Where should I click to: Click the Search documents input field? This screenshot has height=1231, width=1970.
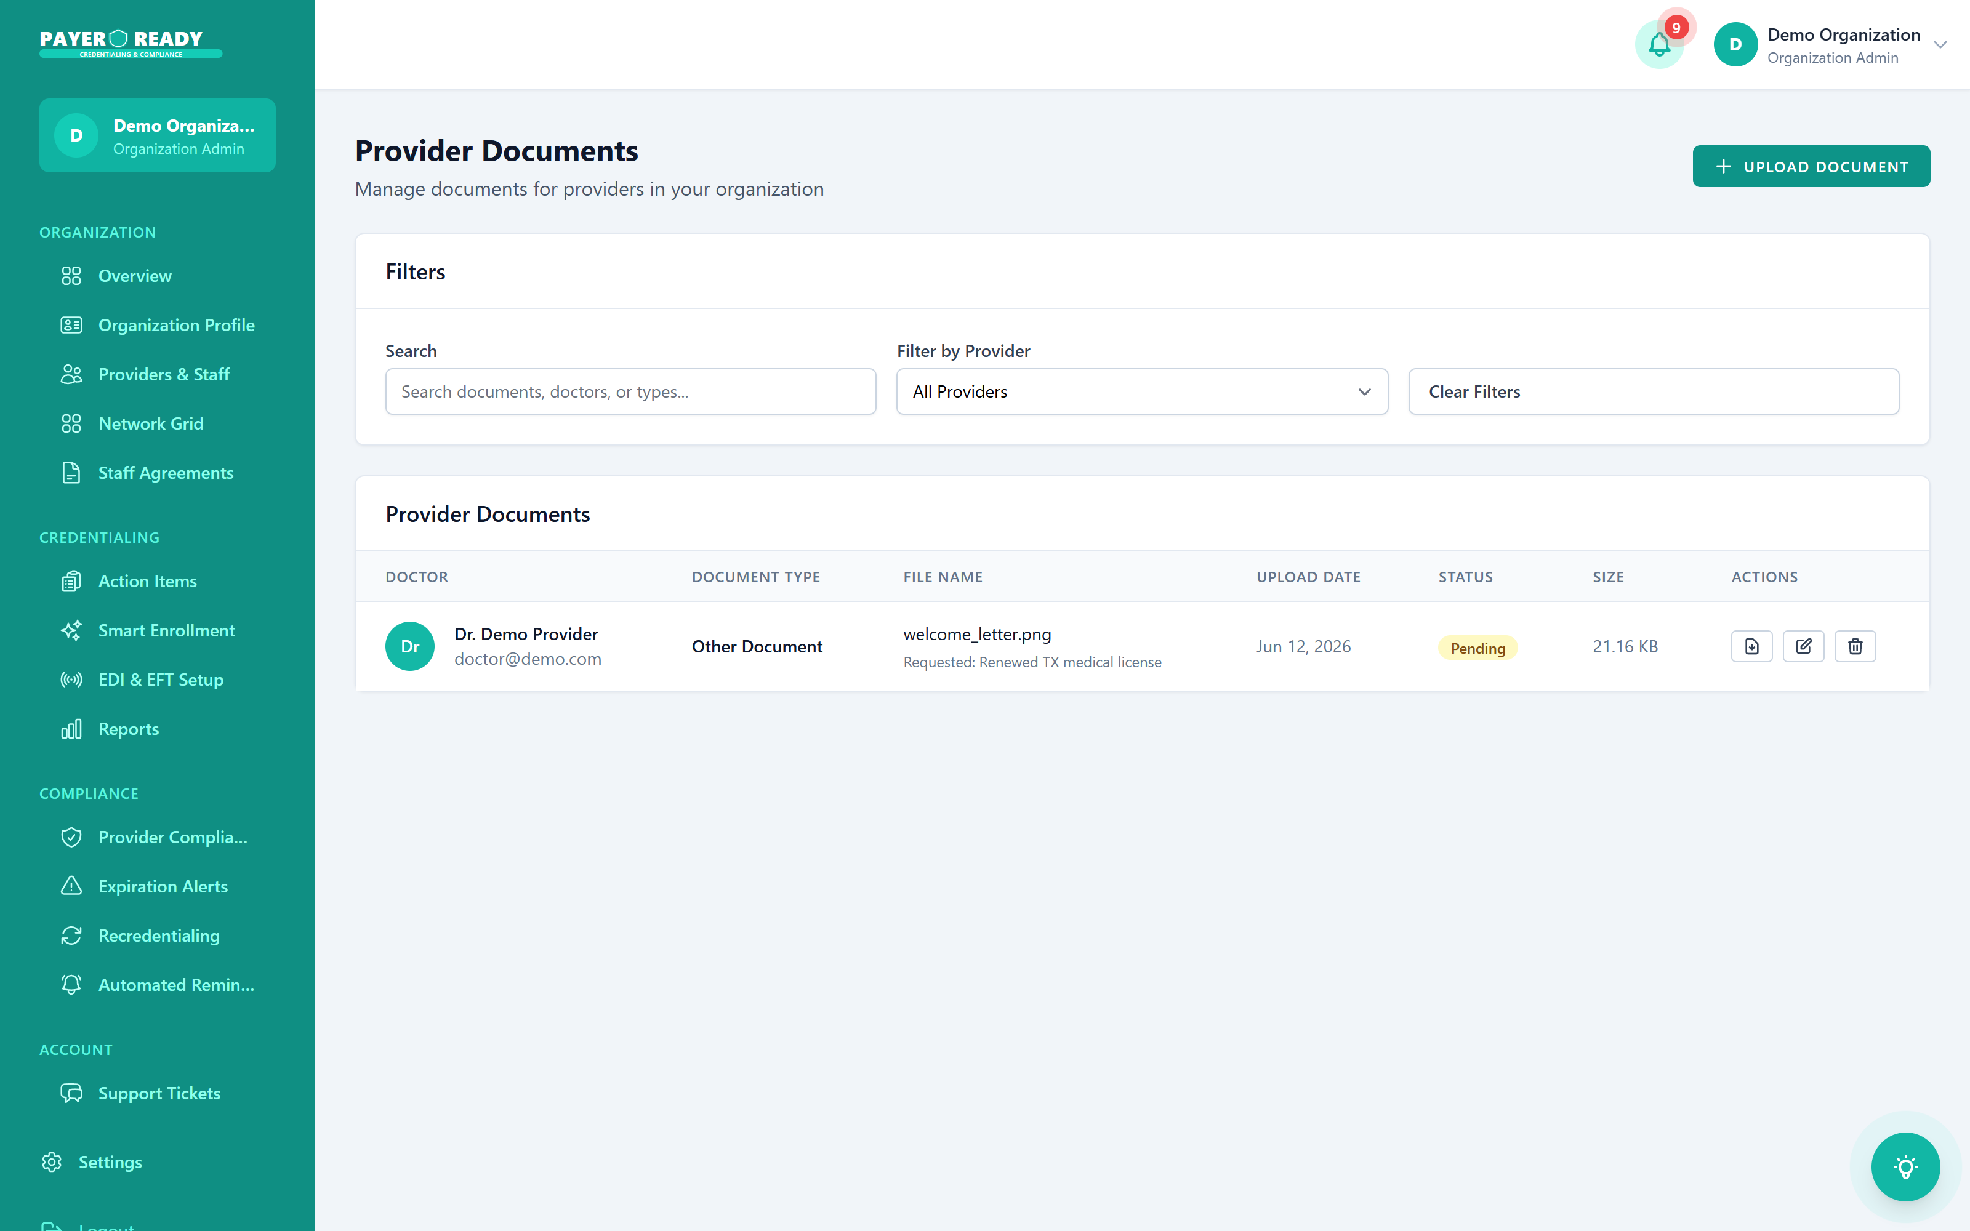[630, 391]
